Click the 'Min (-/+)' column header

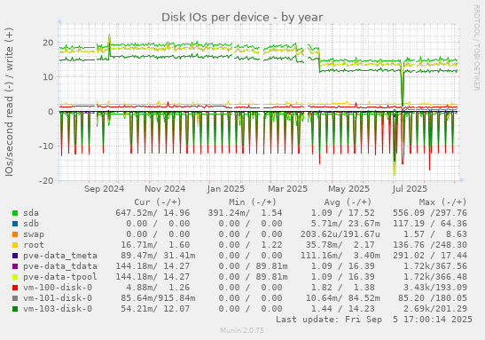tap(253, 202)
